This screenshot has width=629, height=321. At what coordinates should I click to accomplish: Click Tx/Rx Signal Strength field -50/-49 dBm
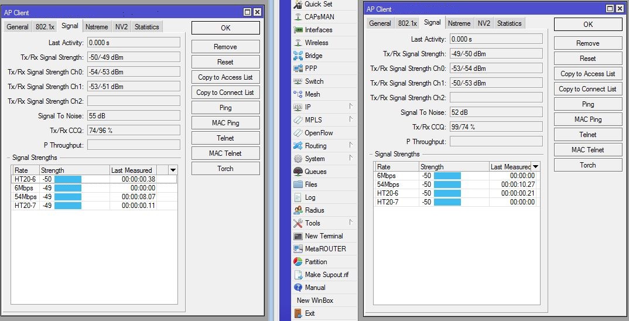coord(134,57)
